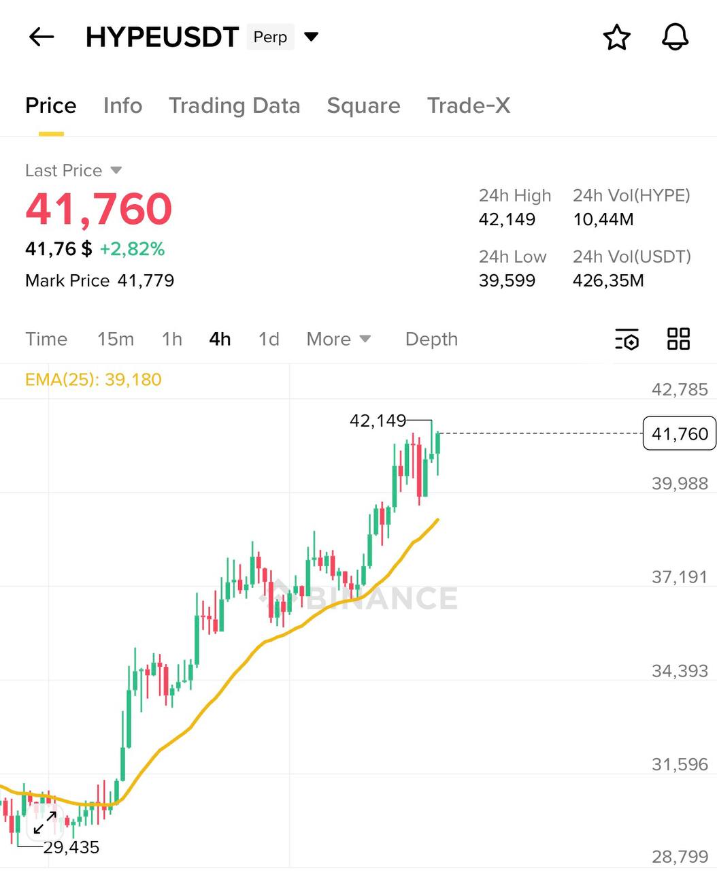The height and width of the screenshot is (871, 717).
Task: Tap the back arrow icon
Action: click(x=41, y=37)
